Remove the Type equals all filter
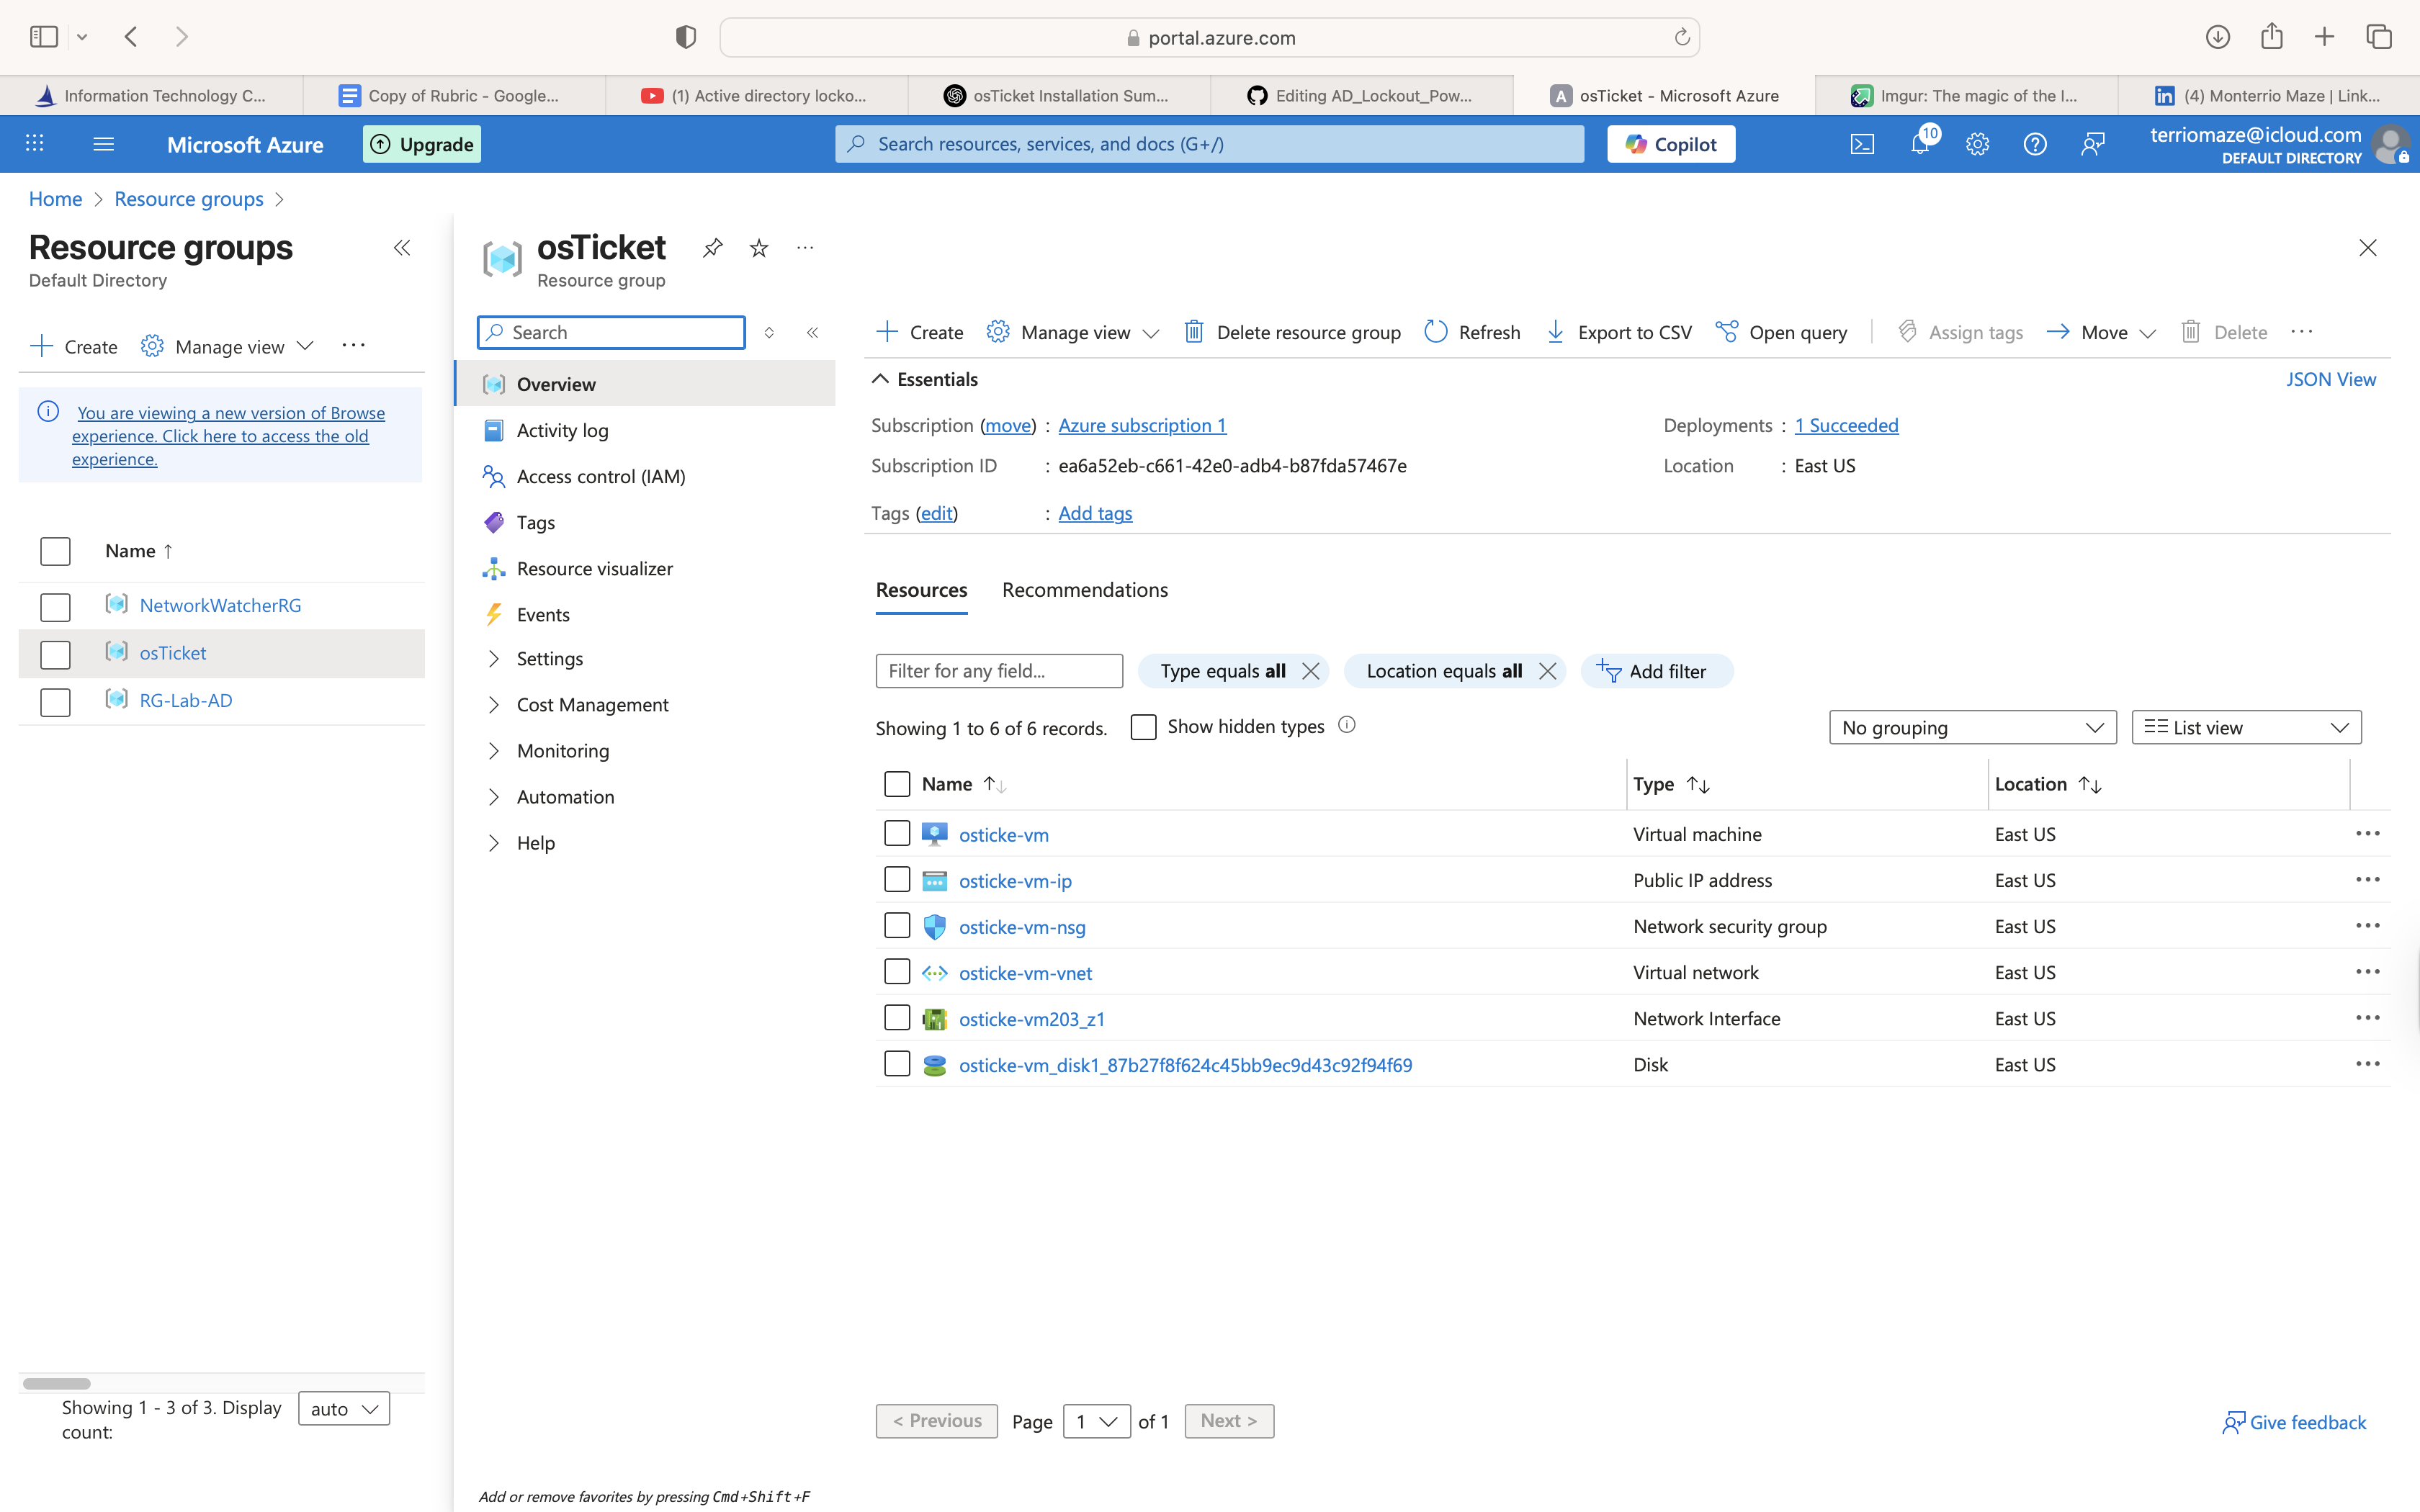The image size is (2420, 1512). click(1310, 671)
